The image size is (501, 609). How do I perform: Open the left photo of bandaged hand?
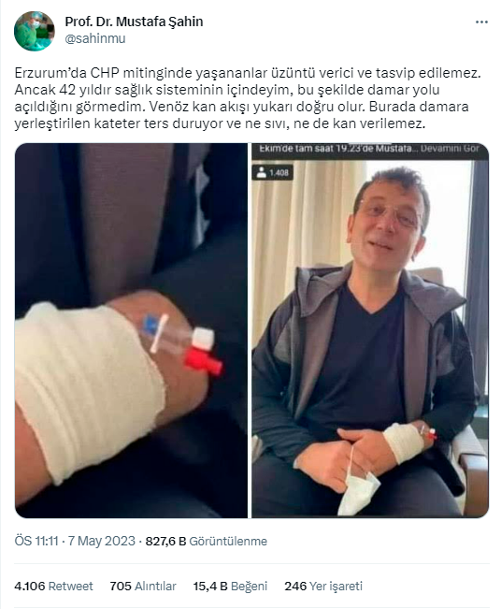point(131,330)
